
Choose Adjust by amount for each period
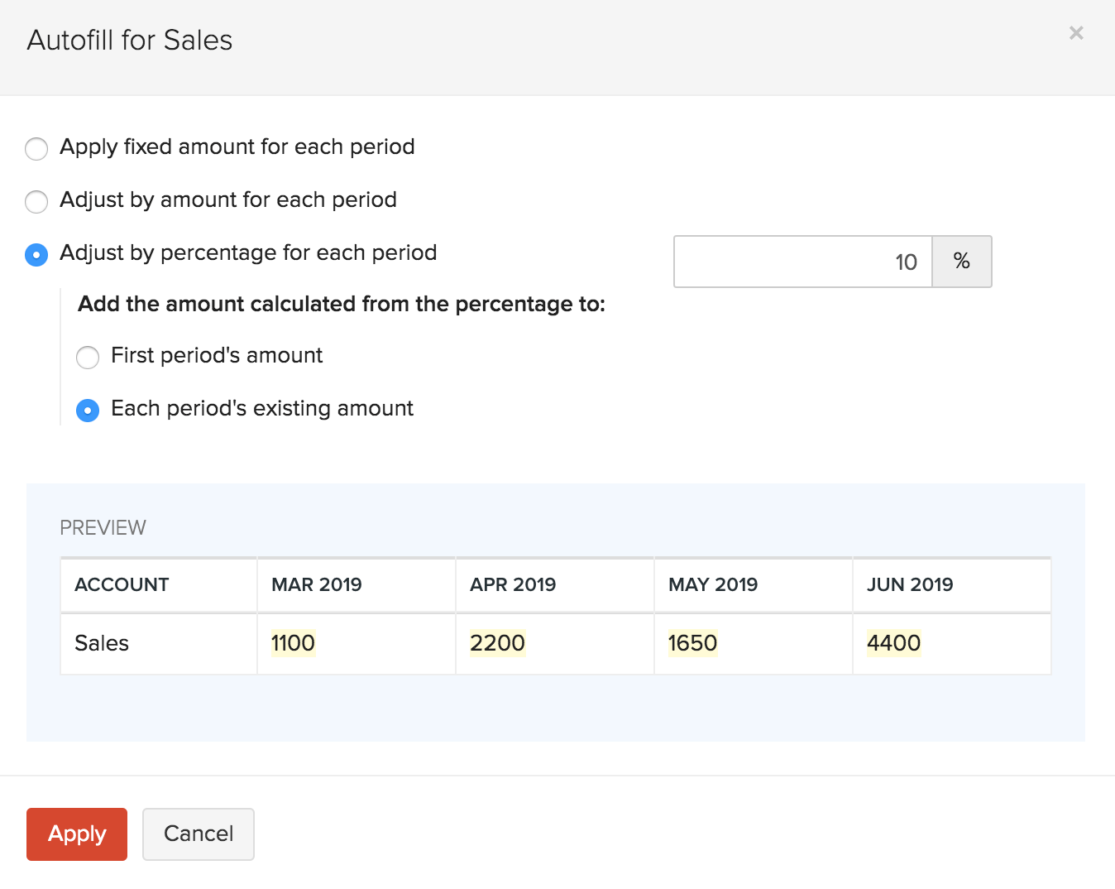coord(36,202)
